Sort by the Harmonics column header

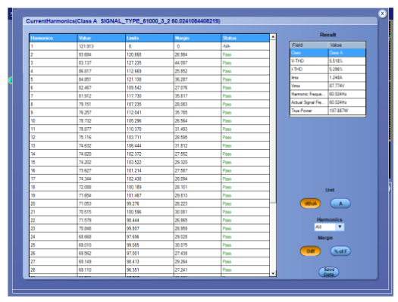click(53, 38)
